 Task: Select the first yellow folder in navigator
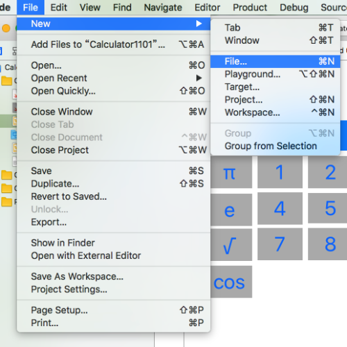point(7,81)
